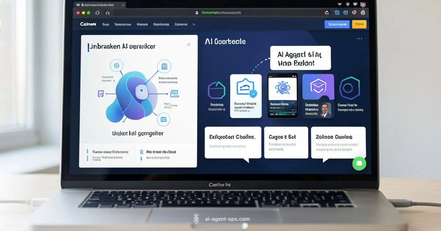Click the browser reload icon
The height and width of the screenshot is (231, 441).
327,12
